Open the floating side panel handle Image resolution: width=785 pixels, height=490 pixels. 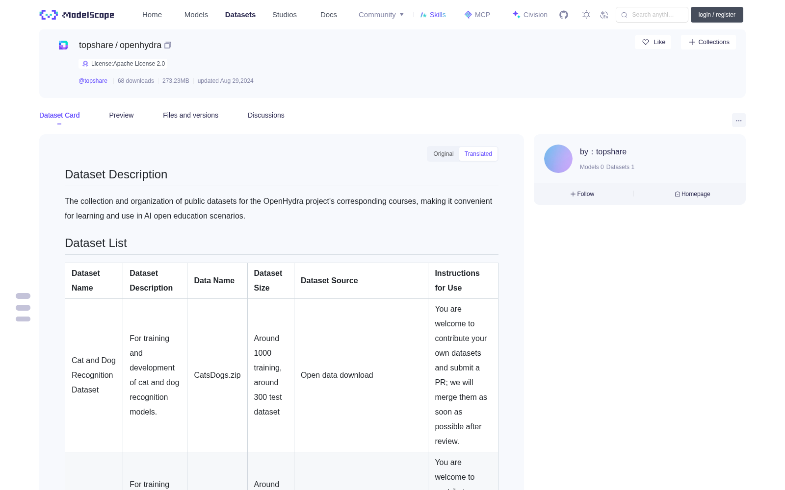tap(23, 308)
